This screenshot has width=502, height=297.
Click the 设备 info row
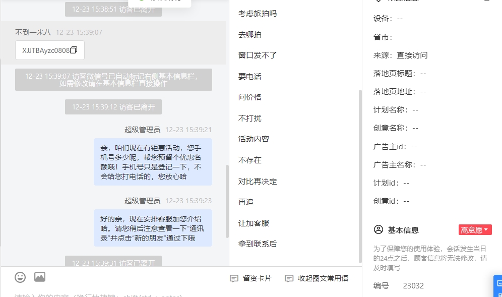click(x=388, y=19)
